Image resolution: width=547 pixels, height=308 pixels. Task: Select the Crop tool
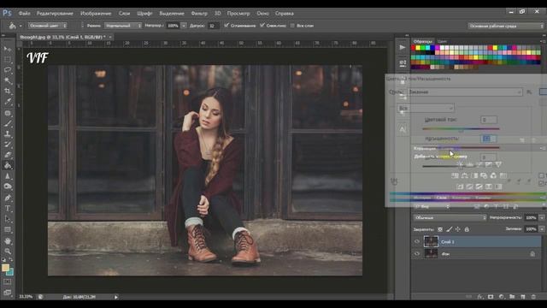(8, 92)
